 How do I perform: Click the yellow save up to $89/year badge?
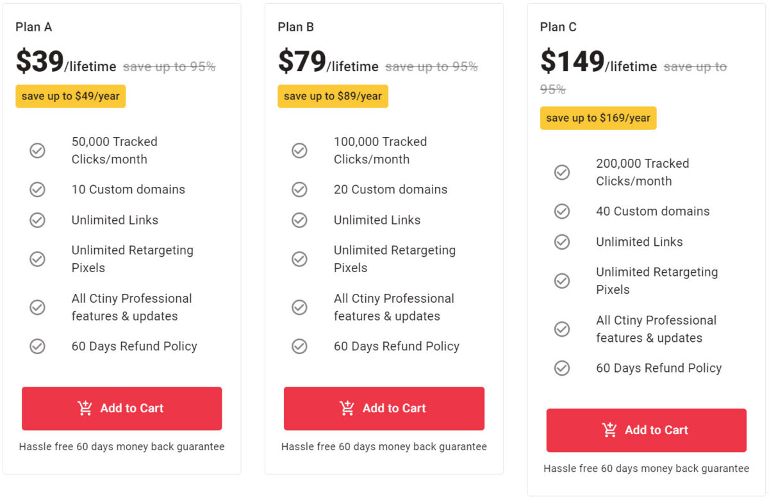point(333,96)
